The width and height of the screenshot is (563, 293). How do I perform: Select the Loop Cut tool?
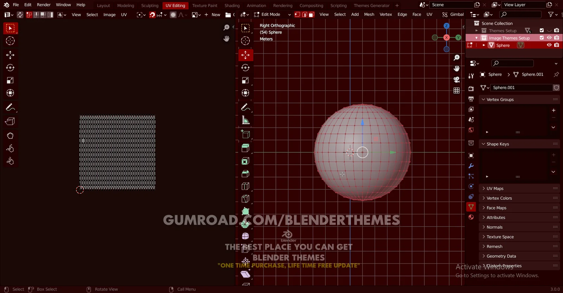246,186
